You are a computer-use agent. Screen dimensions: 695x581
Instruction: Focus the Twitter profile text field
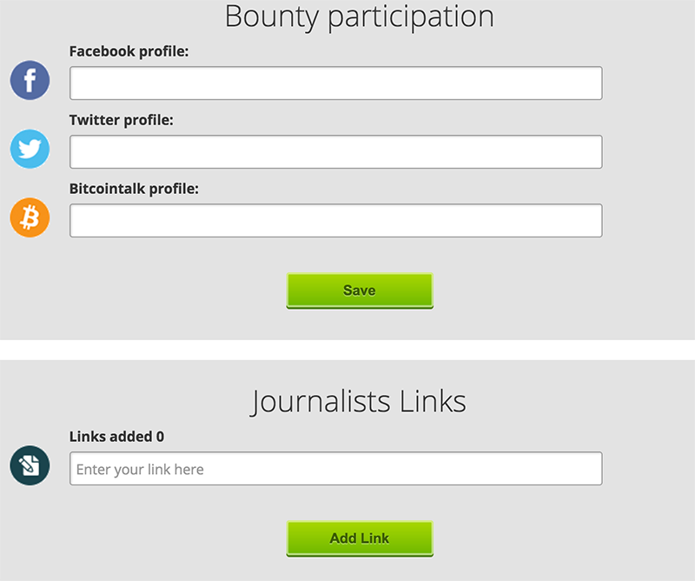point(336,152)
